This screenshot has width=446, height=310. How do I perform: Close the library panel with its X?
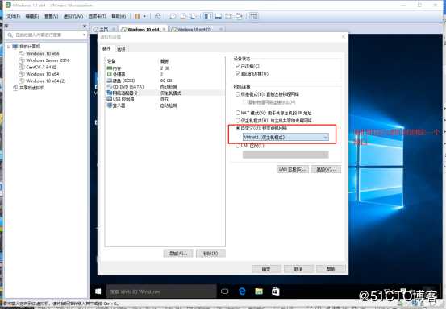(85, 26)
